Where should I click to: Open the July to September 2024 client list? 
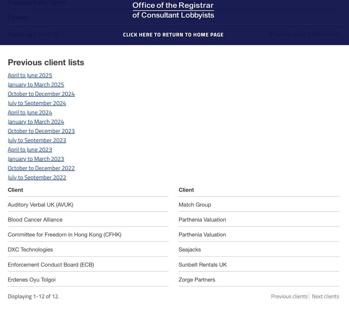(37, 103)
